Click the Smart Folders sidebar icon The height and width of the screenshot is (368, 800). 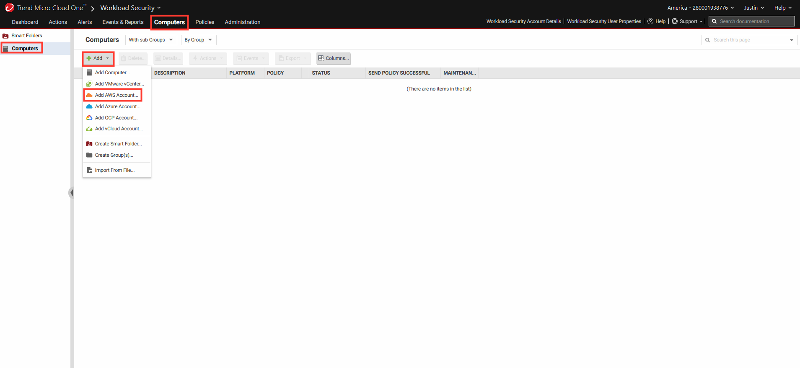5,36
